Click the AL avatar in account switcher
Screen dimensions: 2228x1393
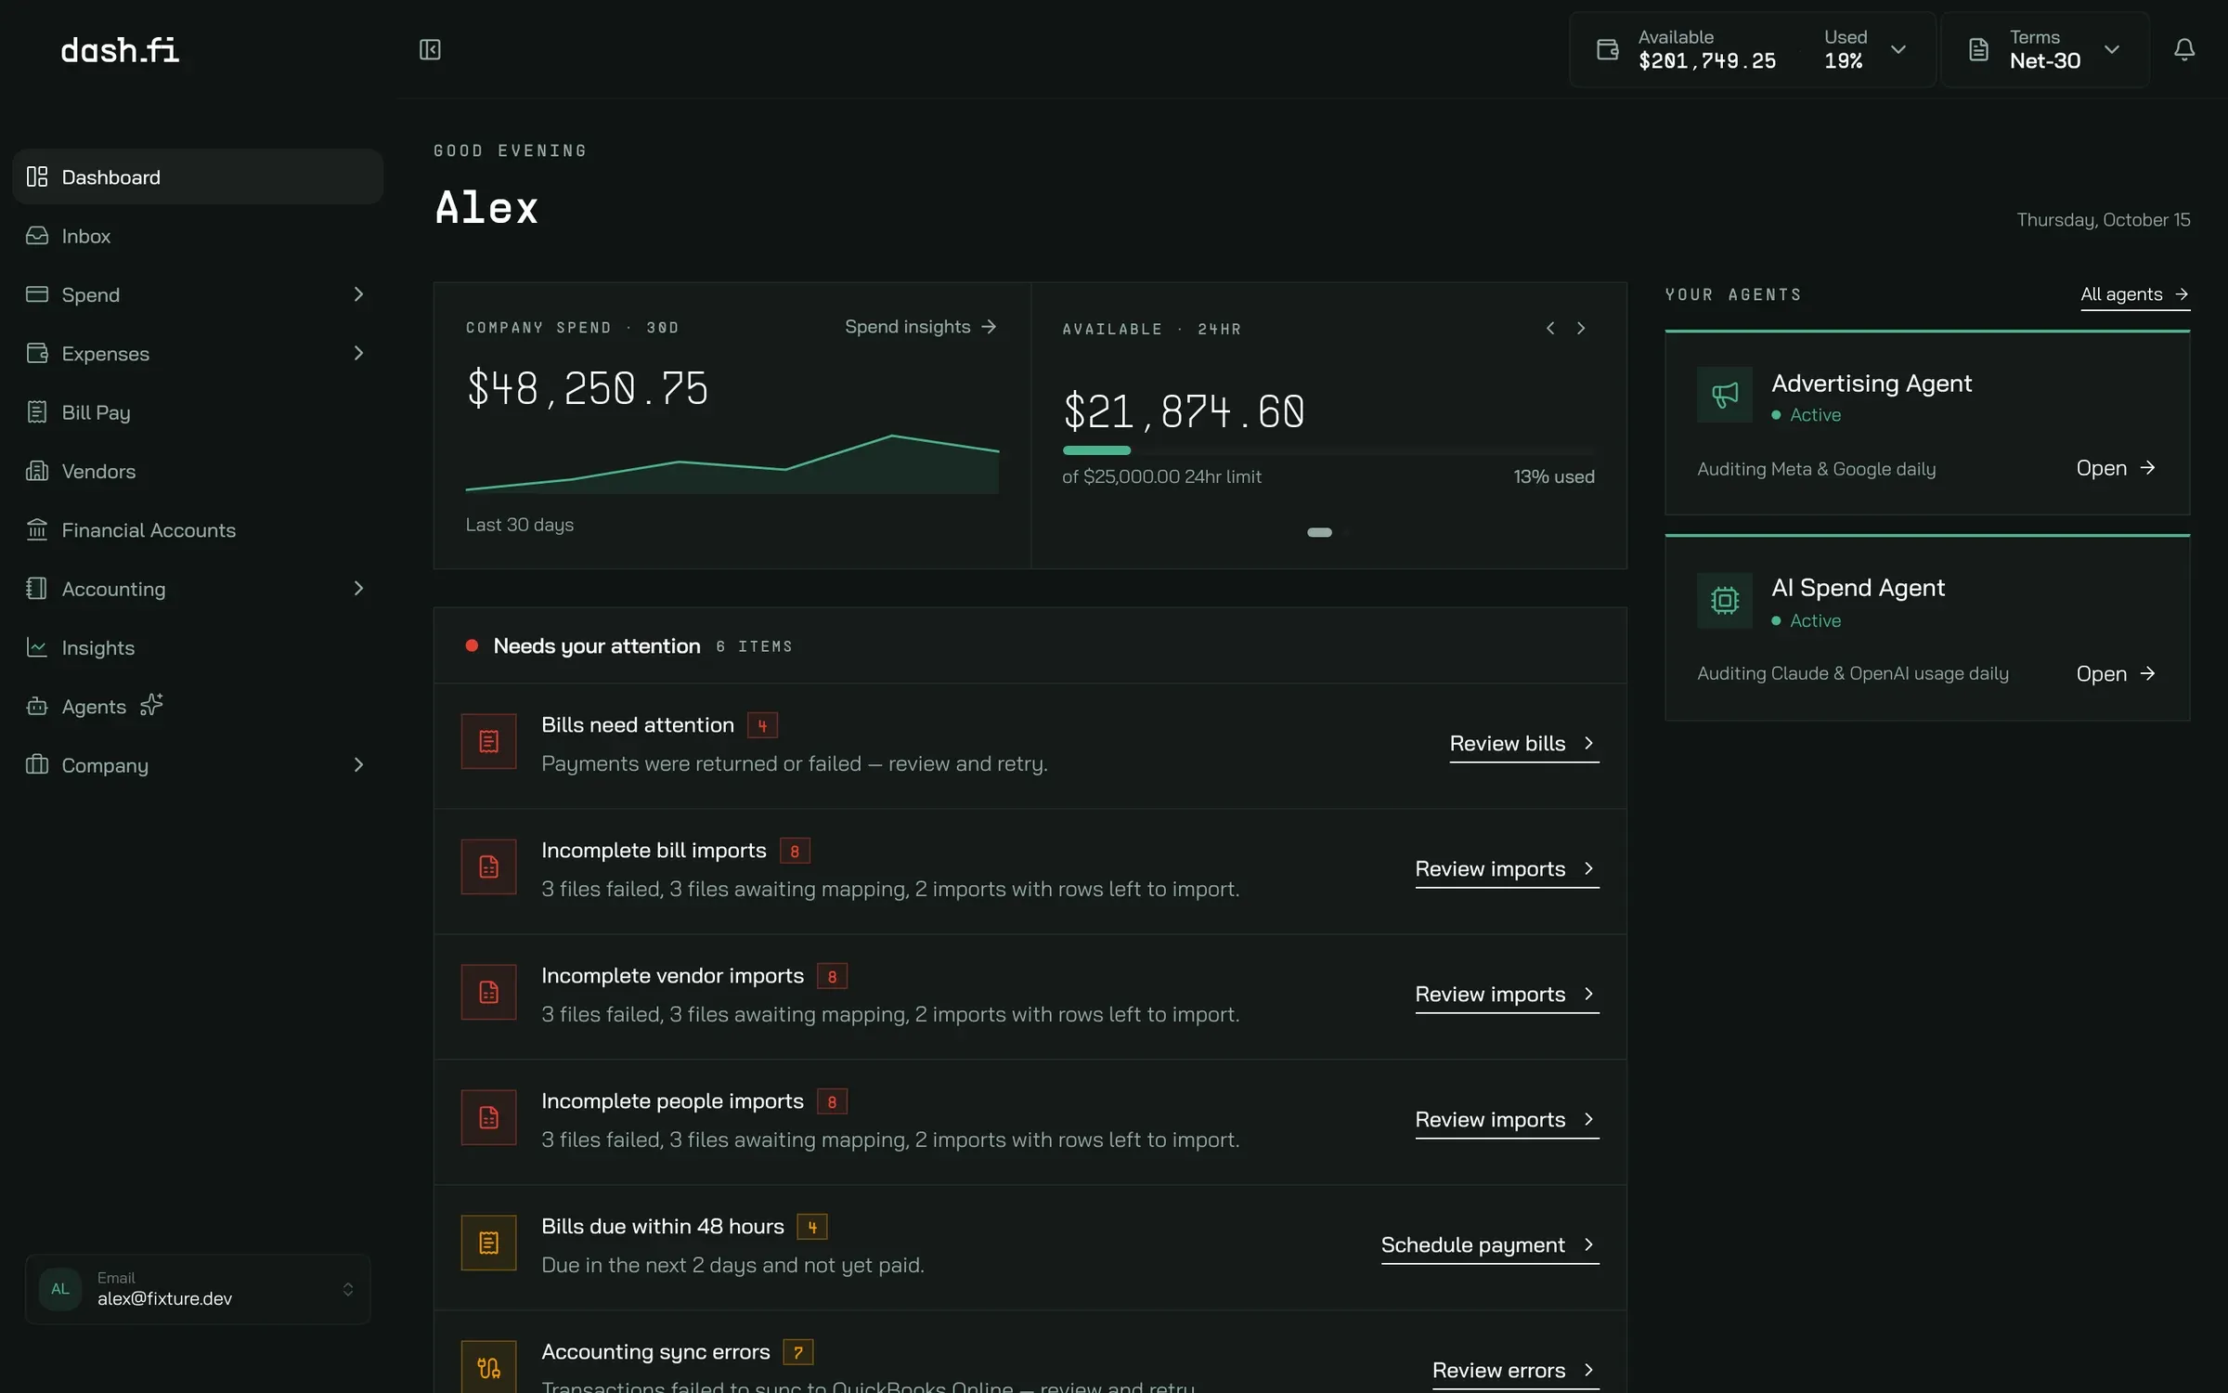pos(60,1288)
